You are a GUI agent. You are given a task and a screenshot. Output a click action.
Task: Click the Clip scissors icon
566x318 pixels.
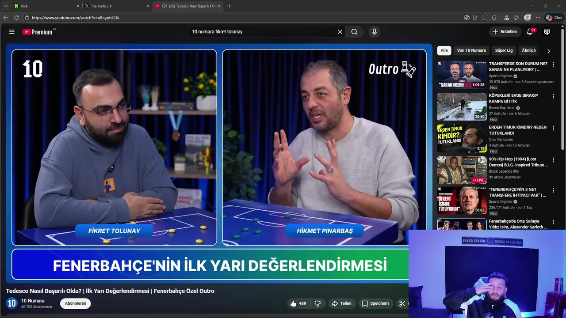402,303
